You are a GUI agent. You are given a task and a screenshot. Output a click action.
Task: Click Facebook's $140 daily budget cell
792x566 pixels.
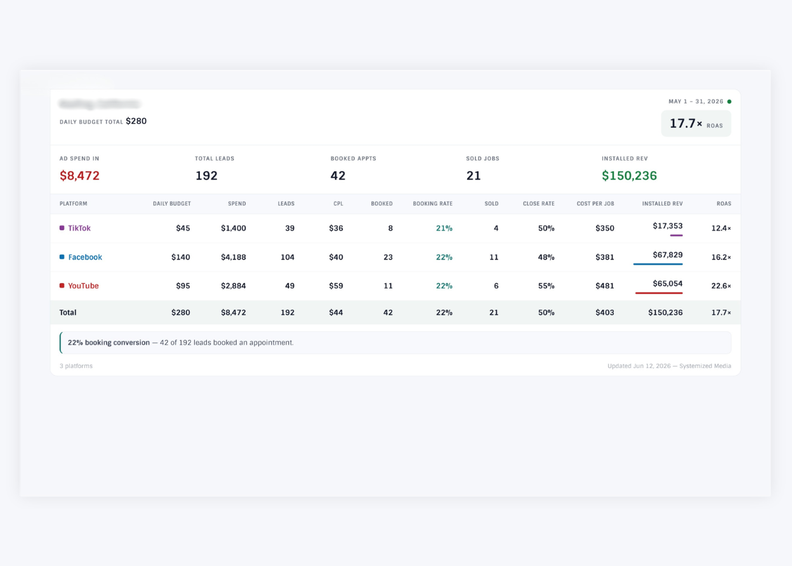181,257
